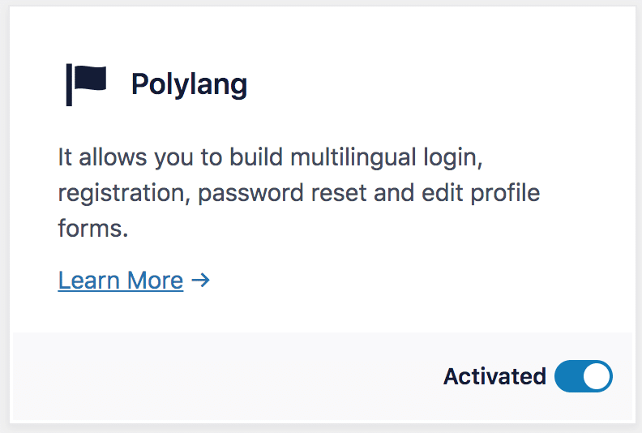Click the word "forms." in description
This screenshot has height=433, width=642.
point(93,228)
